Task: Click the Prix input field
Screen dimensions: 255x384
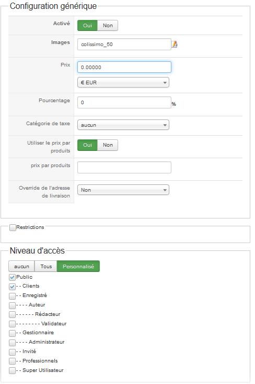Action: [124, 67]
